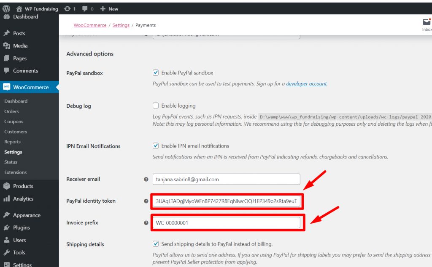This screenshot has width=432, height=267.
Task: Open WooCommerce Orders submenu
Action: pyautogui.click(x=11, y=111)
